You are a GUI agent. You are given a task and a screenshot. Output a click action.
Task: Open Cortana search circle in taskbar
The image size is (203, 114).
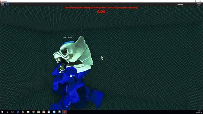[x=7, y=112]
